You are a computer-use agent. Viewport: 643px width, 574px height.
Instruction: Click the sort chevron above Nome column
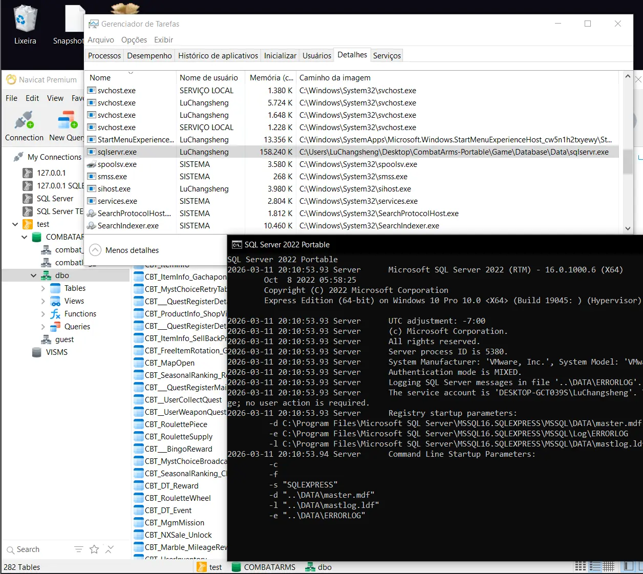pos(131,72)
